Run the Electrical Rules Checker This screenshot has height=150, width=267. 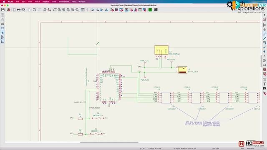(x=131, y=10)
